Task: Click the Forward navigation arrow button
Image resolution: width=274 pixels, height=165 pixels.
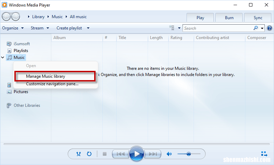Action: pyautogui.click(x=15, y=17)
